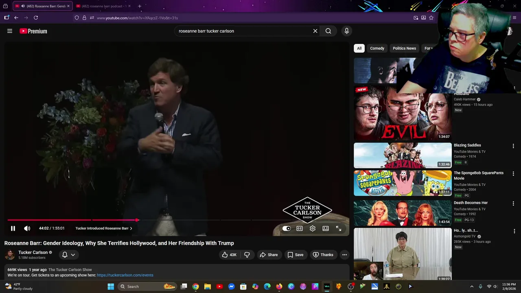The image size is (521, 293).
Task: Clear the search box text
Action: coord(315,31)
